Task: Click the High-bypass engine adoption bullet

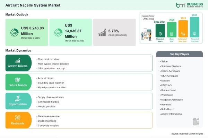Action: (x=53, y=64)
